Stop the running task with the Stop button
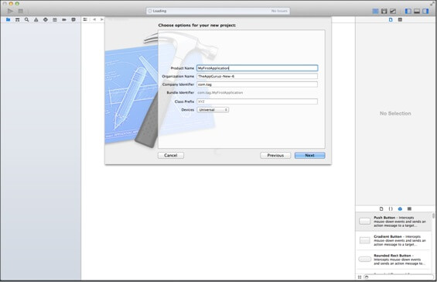This screenshot has width=437, height=282. tap(20, 11)
